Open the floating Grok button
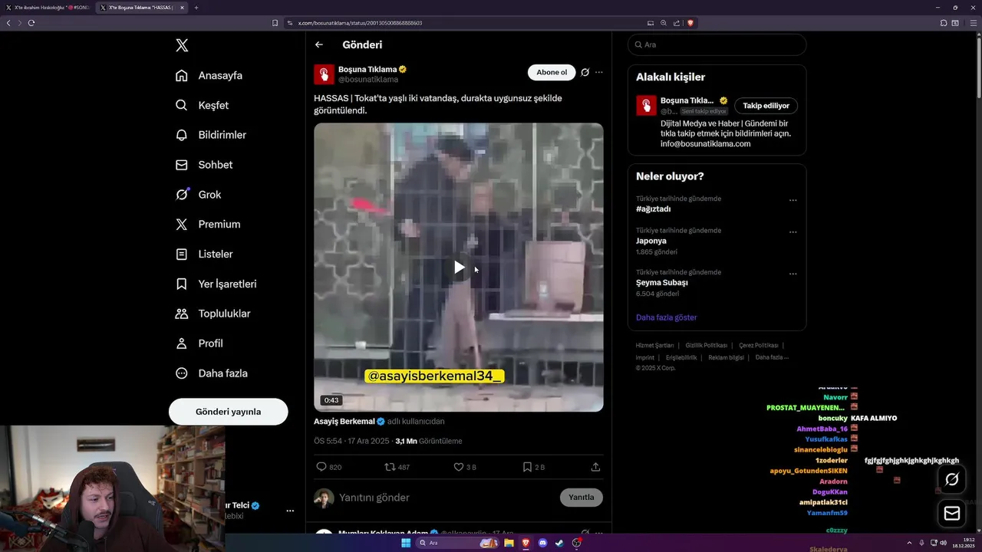Viewport: 982px width, 552px height. point(952,479)
